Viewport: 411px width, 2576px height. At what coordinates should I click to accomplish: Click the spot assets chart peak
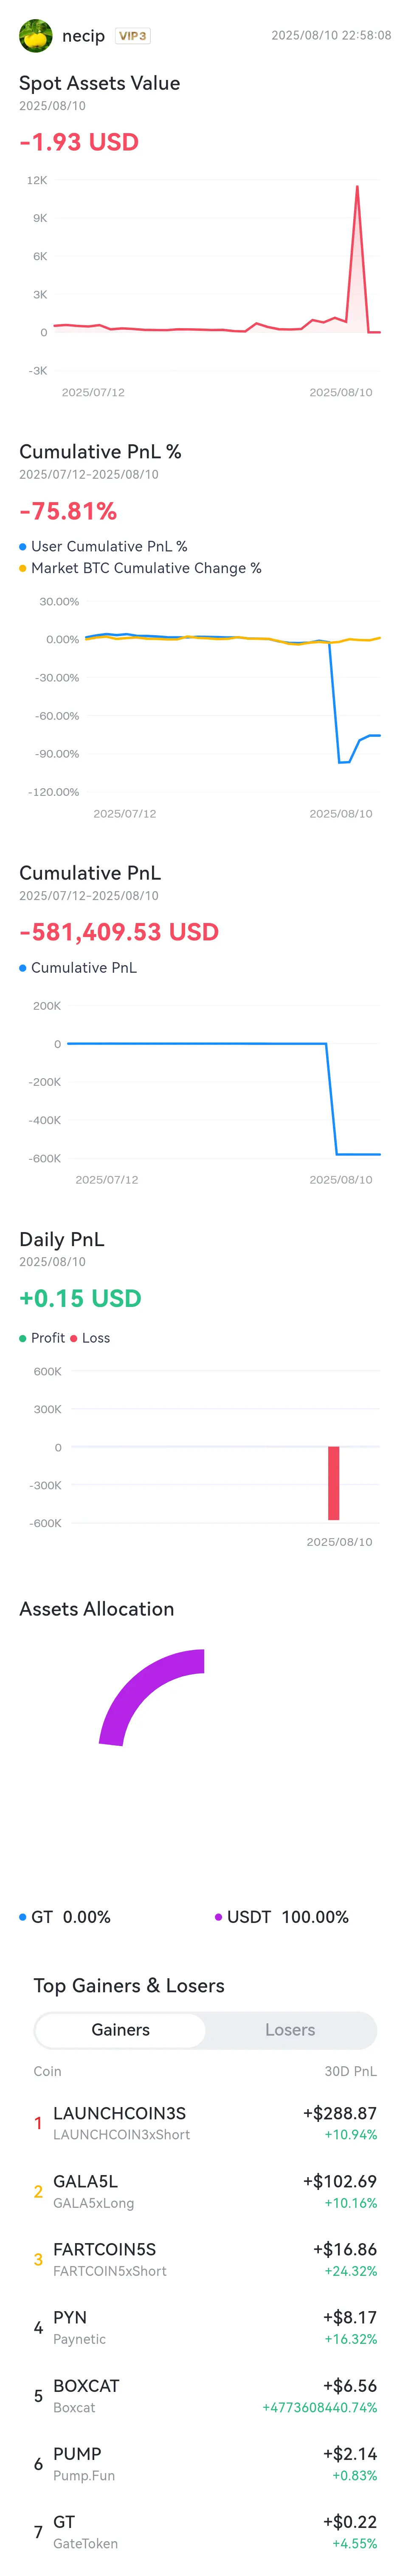pyautogui.click(x=357, y=187)
